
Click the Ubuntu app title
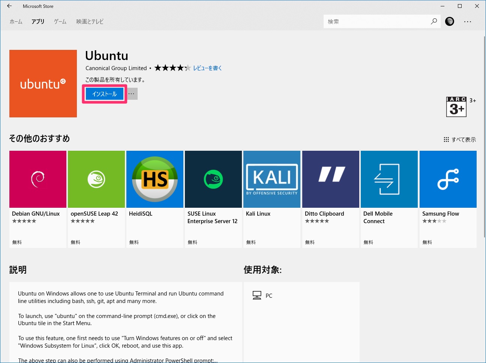coord(107,55)
